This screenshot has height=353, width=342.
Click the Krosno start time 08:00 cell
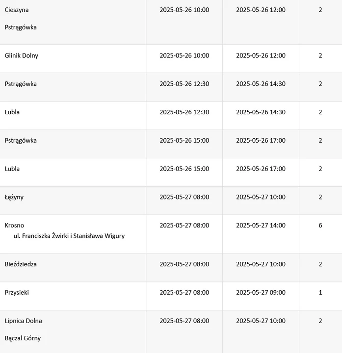[x=184, y=226]
